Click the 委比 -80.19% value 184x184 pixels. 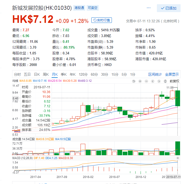pos(63,47)
